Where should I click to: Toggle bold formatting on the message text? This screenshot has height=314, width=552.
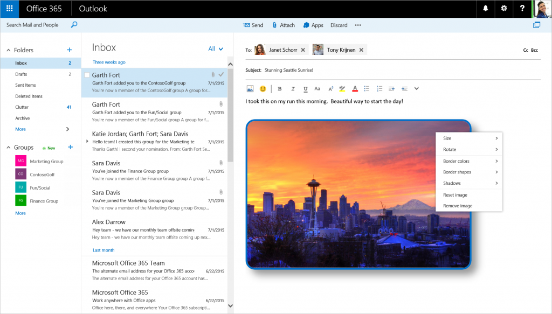pos(280,88)
